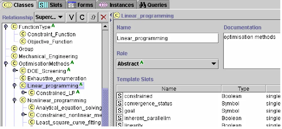The width and height of the screenshot is (282, 129).
Task: Click the Exhaustive_enumeration class icon
Action: coord(23,78)
